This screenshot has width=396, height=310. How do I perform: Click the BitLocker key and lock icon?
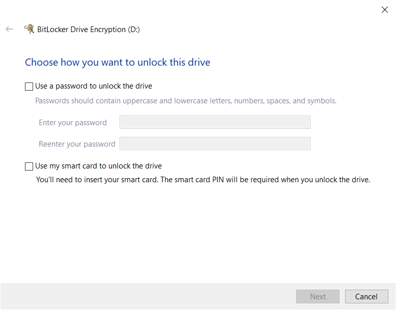(29, 29)
